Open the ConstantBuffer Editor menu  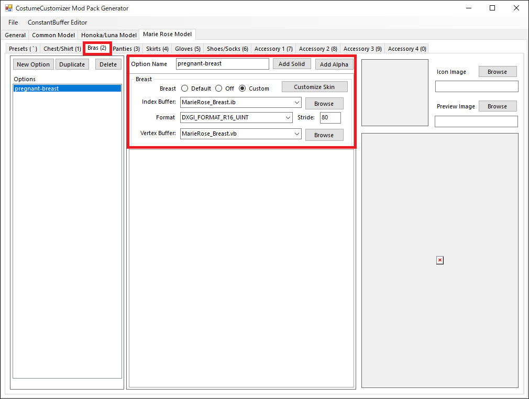pyautogui.click(x=58, y=23)
